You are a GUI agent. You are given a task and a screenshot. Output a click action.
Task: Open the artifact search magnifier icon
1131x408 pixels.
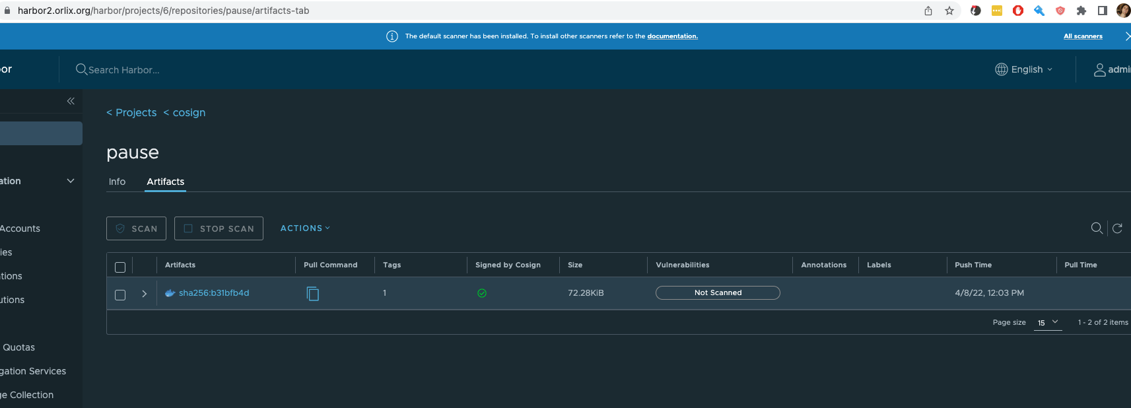pyautogui.click(x=1097, y=228)
